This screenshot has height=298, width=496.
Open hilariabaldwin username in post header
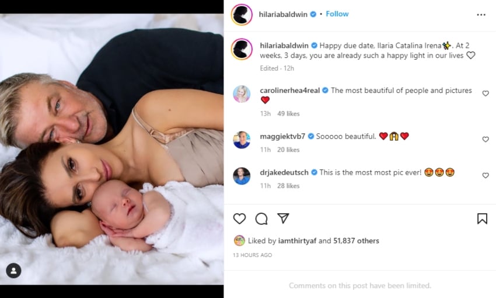coord(283,14)
